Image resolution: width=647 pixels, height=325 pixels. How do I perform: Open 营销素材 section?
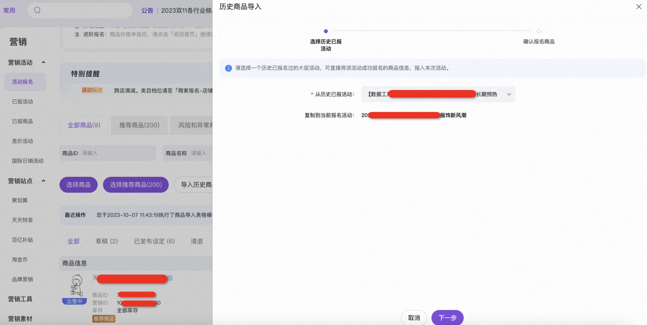tap(20, 319)
